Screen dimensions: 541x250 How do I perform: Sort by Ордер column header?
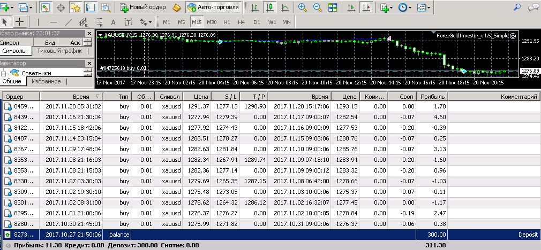[x=21, y=97]
